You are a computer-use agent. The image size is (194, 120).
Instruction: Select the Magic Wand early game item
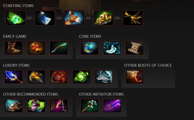59,48
